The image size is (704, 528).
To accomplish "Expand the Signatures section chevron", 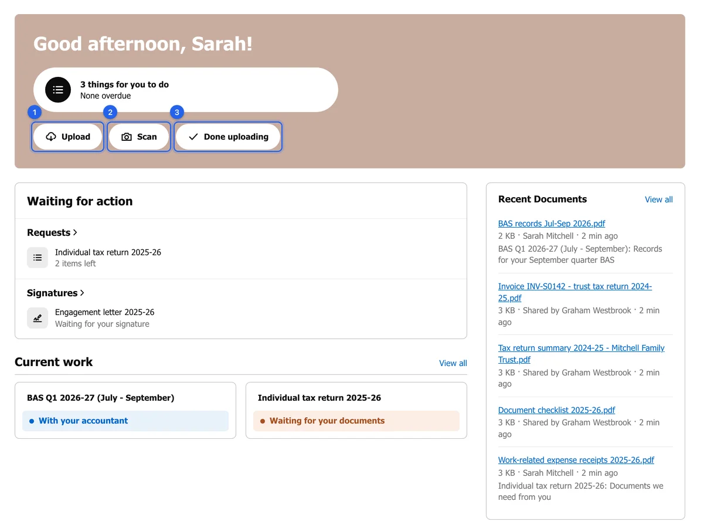I will click(82, 293).
